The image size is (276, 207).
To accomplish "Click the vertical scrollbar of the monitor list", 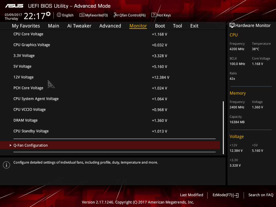I will point(223,127).
